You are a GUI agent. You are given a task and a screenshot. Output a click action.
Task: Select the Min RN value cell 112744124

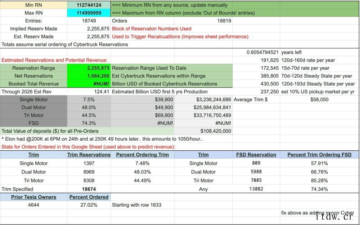(89, 5)
